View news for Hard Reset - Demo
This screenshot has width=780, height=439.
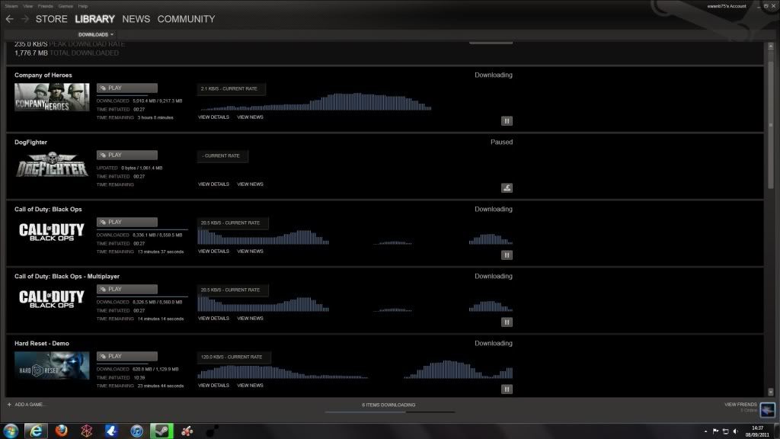point(250,386)
